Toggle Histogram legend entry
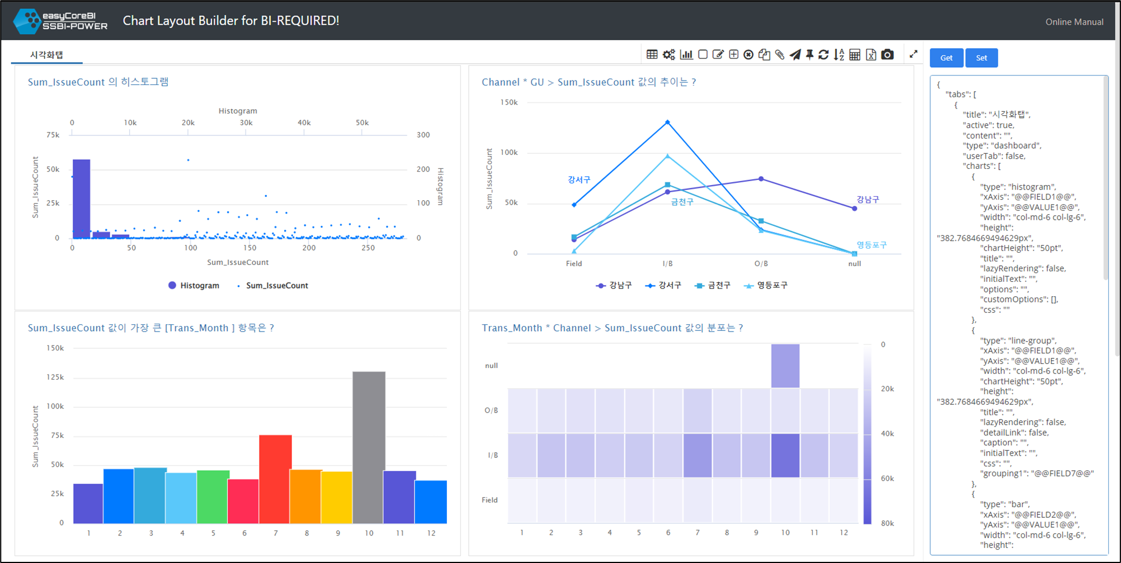 click(194, 285)
